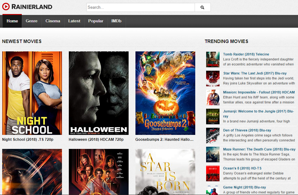Click the NEWEST MOVIES heading

pyautogui.click(x=22, y=41)
